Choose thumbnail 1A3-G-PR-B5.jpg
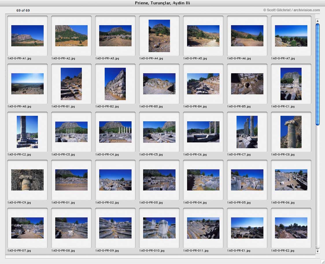Image resolution: width=325 pixels, height=264 pixels. coord(247,84)
